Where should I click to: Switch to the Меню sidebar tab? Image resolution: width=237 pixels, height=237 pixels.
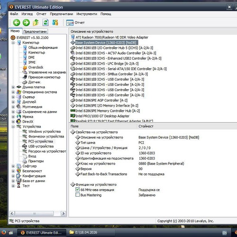(15, 31)
